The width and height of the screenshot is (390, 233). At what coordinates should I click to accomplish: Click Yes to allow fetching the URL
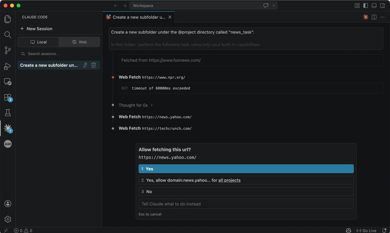(246, 169)
